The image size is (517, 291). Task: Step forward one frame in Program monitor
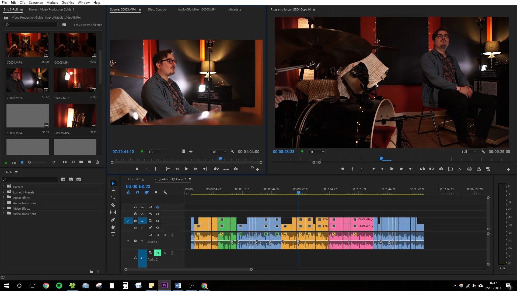pos(401,169)
